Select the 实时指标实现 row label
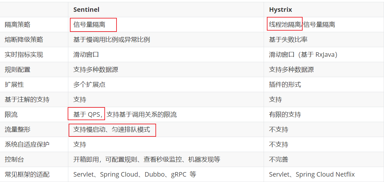This screenshot has height=182, width=384. point(24,55)
